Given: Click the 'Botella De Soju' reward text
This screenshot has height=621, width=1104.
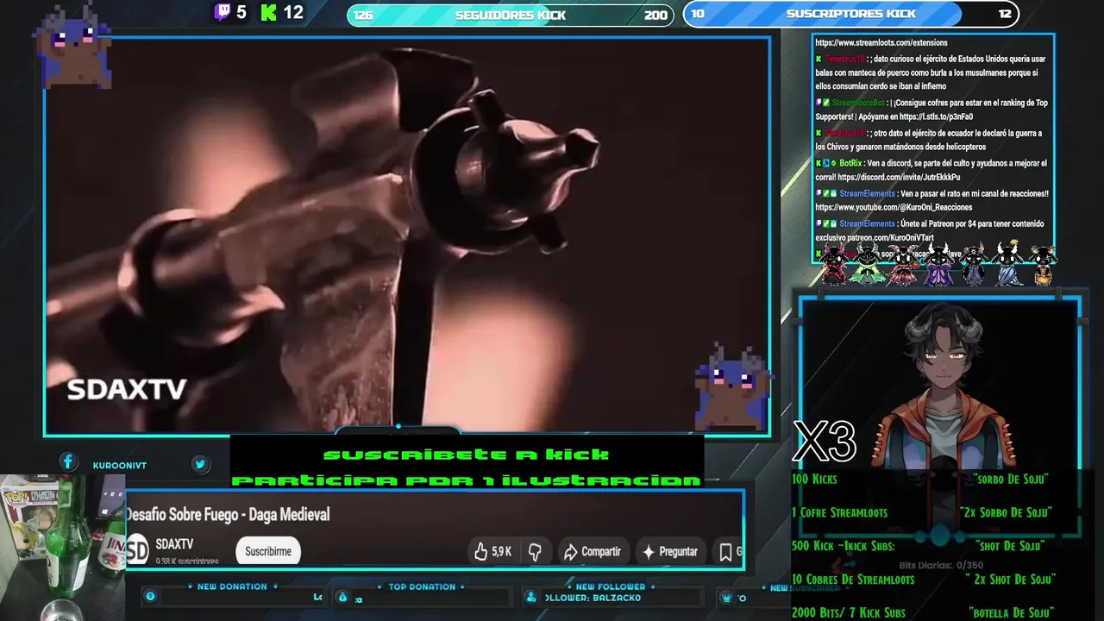Looking at the screenshot, I should [1011, 612].
